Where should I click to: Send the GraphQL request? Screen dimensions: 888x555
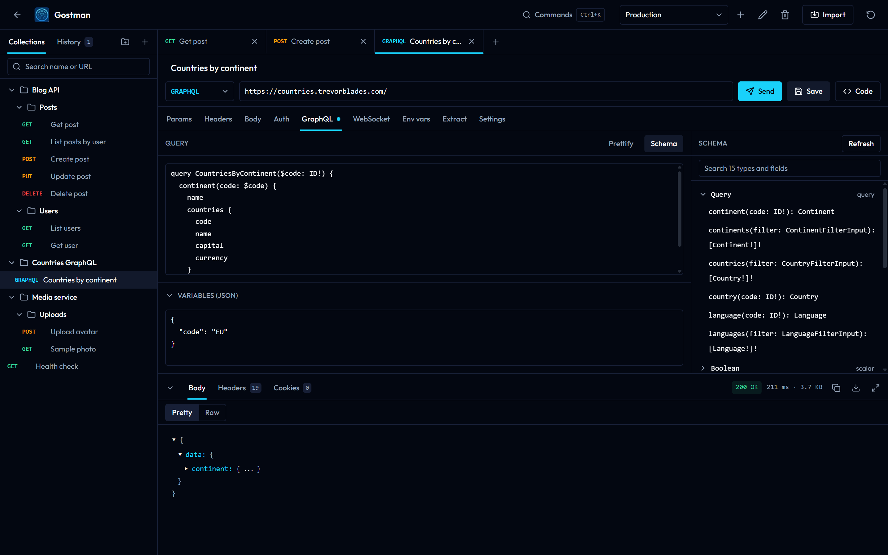[760, 91]
